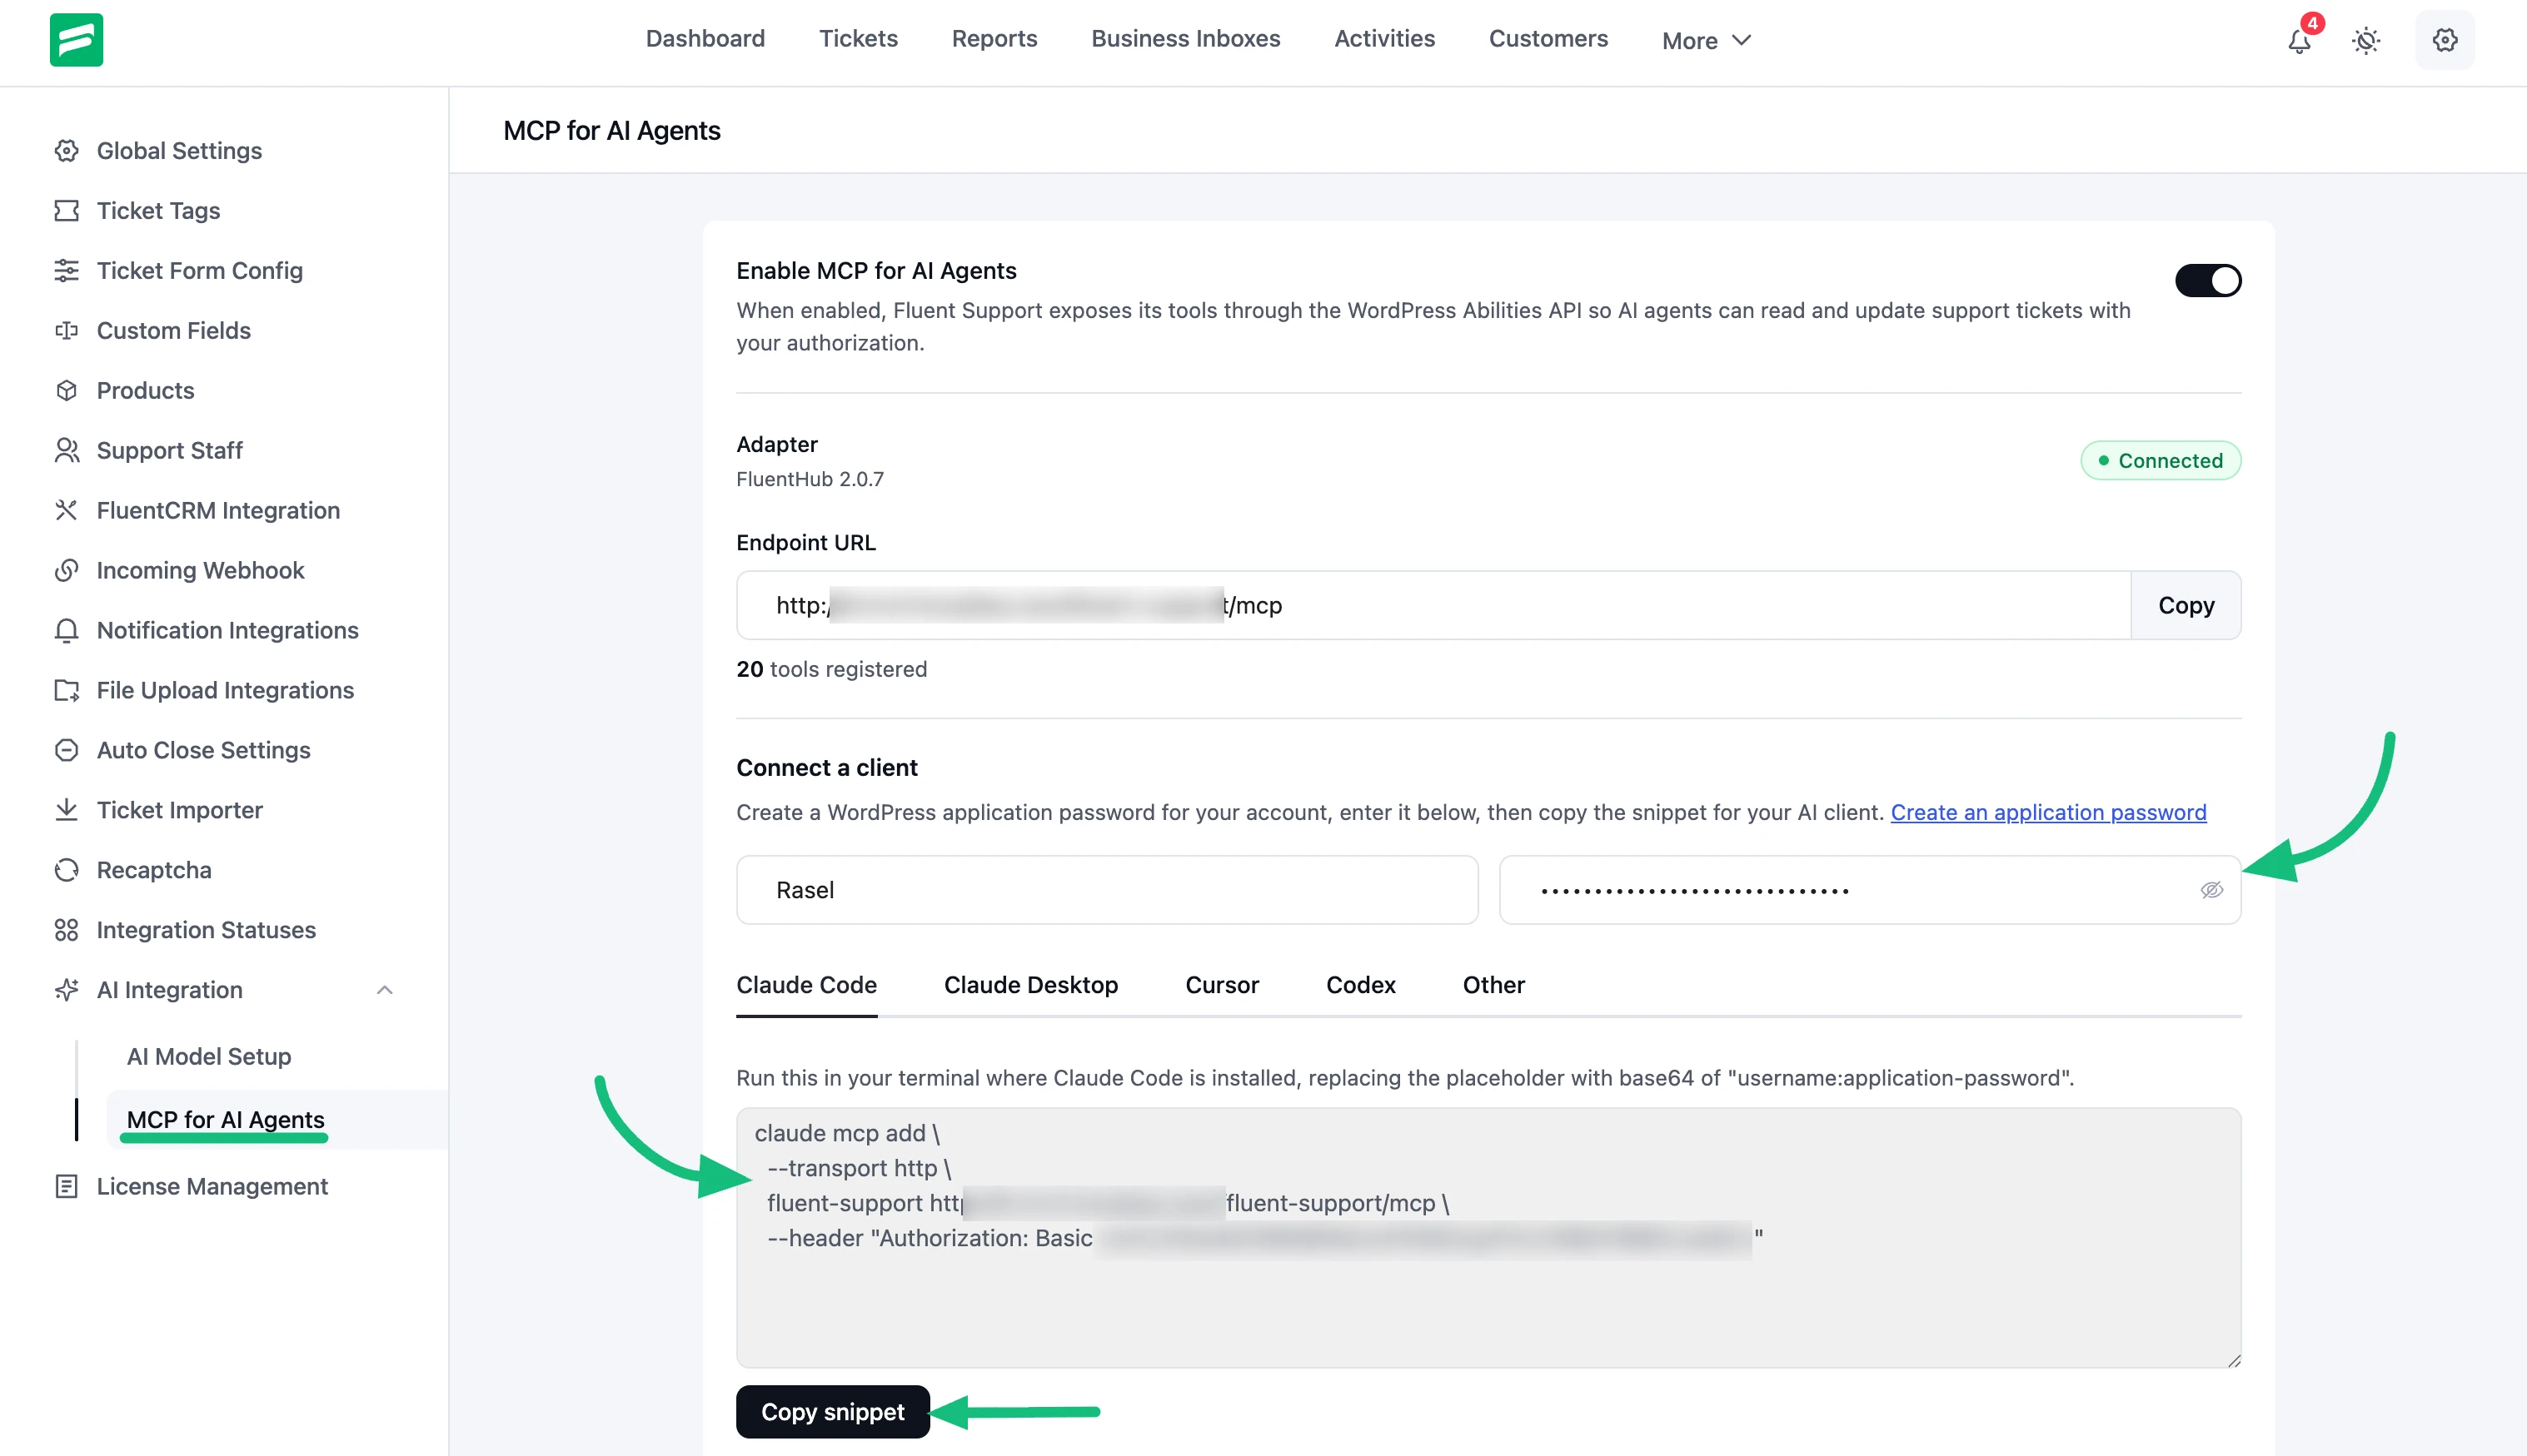Image resolution: width=2527 pixels, height=1456 pixels.
Task: Click the 'FluentHub 2.0.7' adapter text
Action: pos(810,479)
